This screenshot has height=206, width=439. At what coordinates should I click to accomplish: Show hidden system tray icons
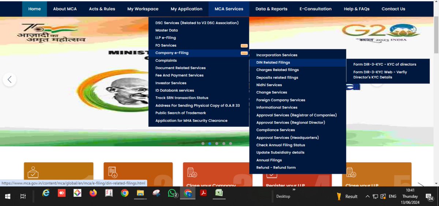tap(367, 196)
